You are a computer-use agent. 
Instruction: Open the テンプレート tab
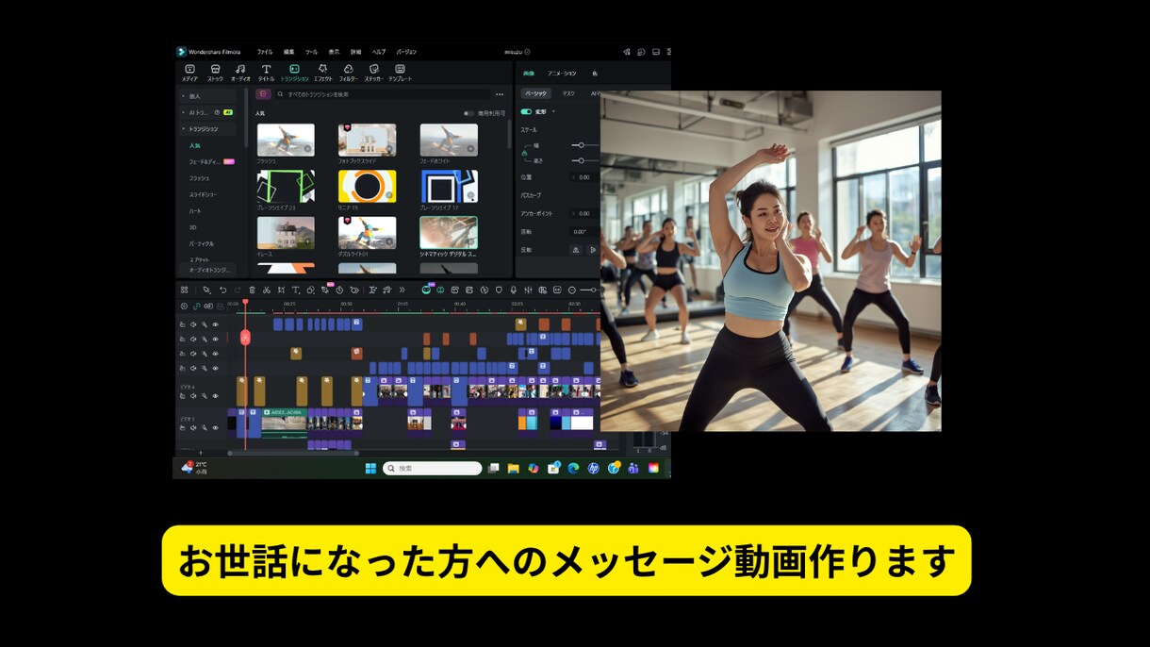(400, 73)
